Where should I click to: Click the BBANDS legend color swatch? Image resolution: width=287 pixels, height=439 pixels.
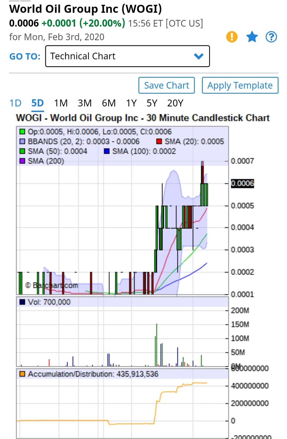(23, 142)
